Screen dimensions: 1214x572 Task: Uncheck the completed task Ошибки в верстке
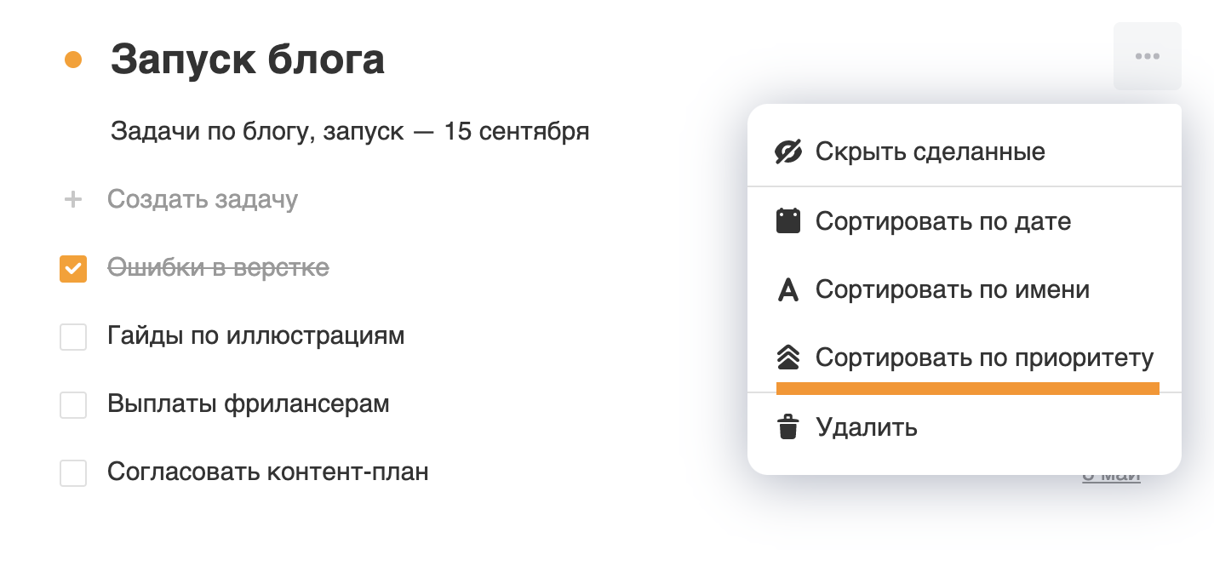coord(73,268)
